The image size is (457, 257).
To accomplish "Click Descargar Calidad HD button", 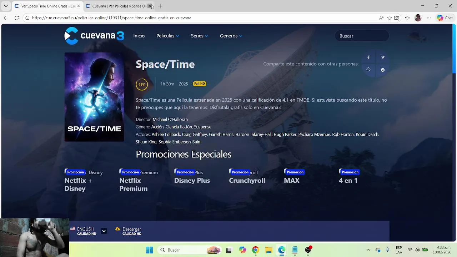I will [129, 231].
